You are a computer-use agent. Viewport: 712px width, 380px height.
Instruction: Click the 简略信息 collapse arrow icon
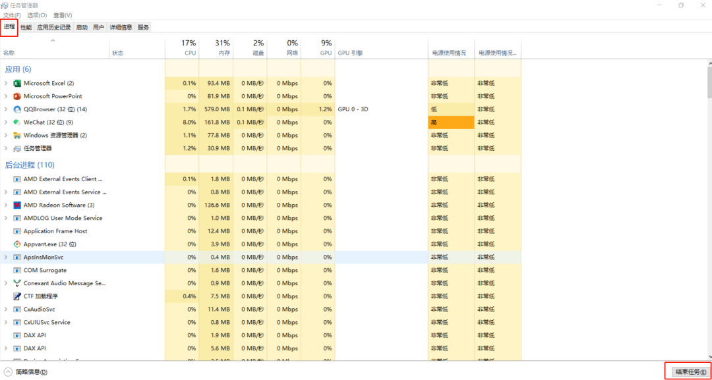click(8, 372)
